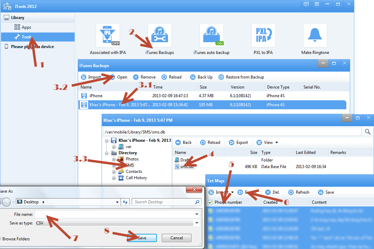This screenshot has width=374, height=249.
Task: Open the Associated with IPA tool
Action: pyautogui.click(x=107, y=35)
